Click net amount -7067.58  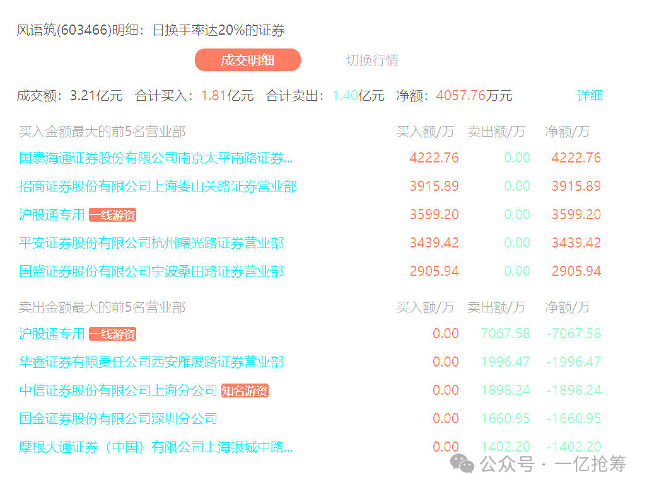click(x=574, y=334)
